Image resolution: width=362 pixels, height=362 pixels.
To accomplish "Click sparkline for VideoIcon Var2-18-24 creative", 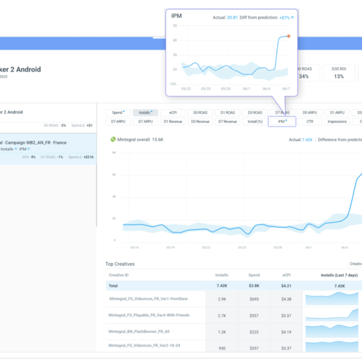I will pyautogui.click(x=332, y=347).
